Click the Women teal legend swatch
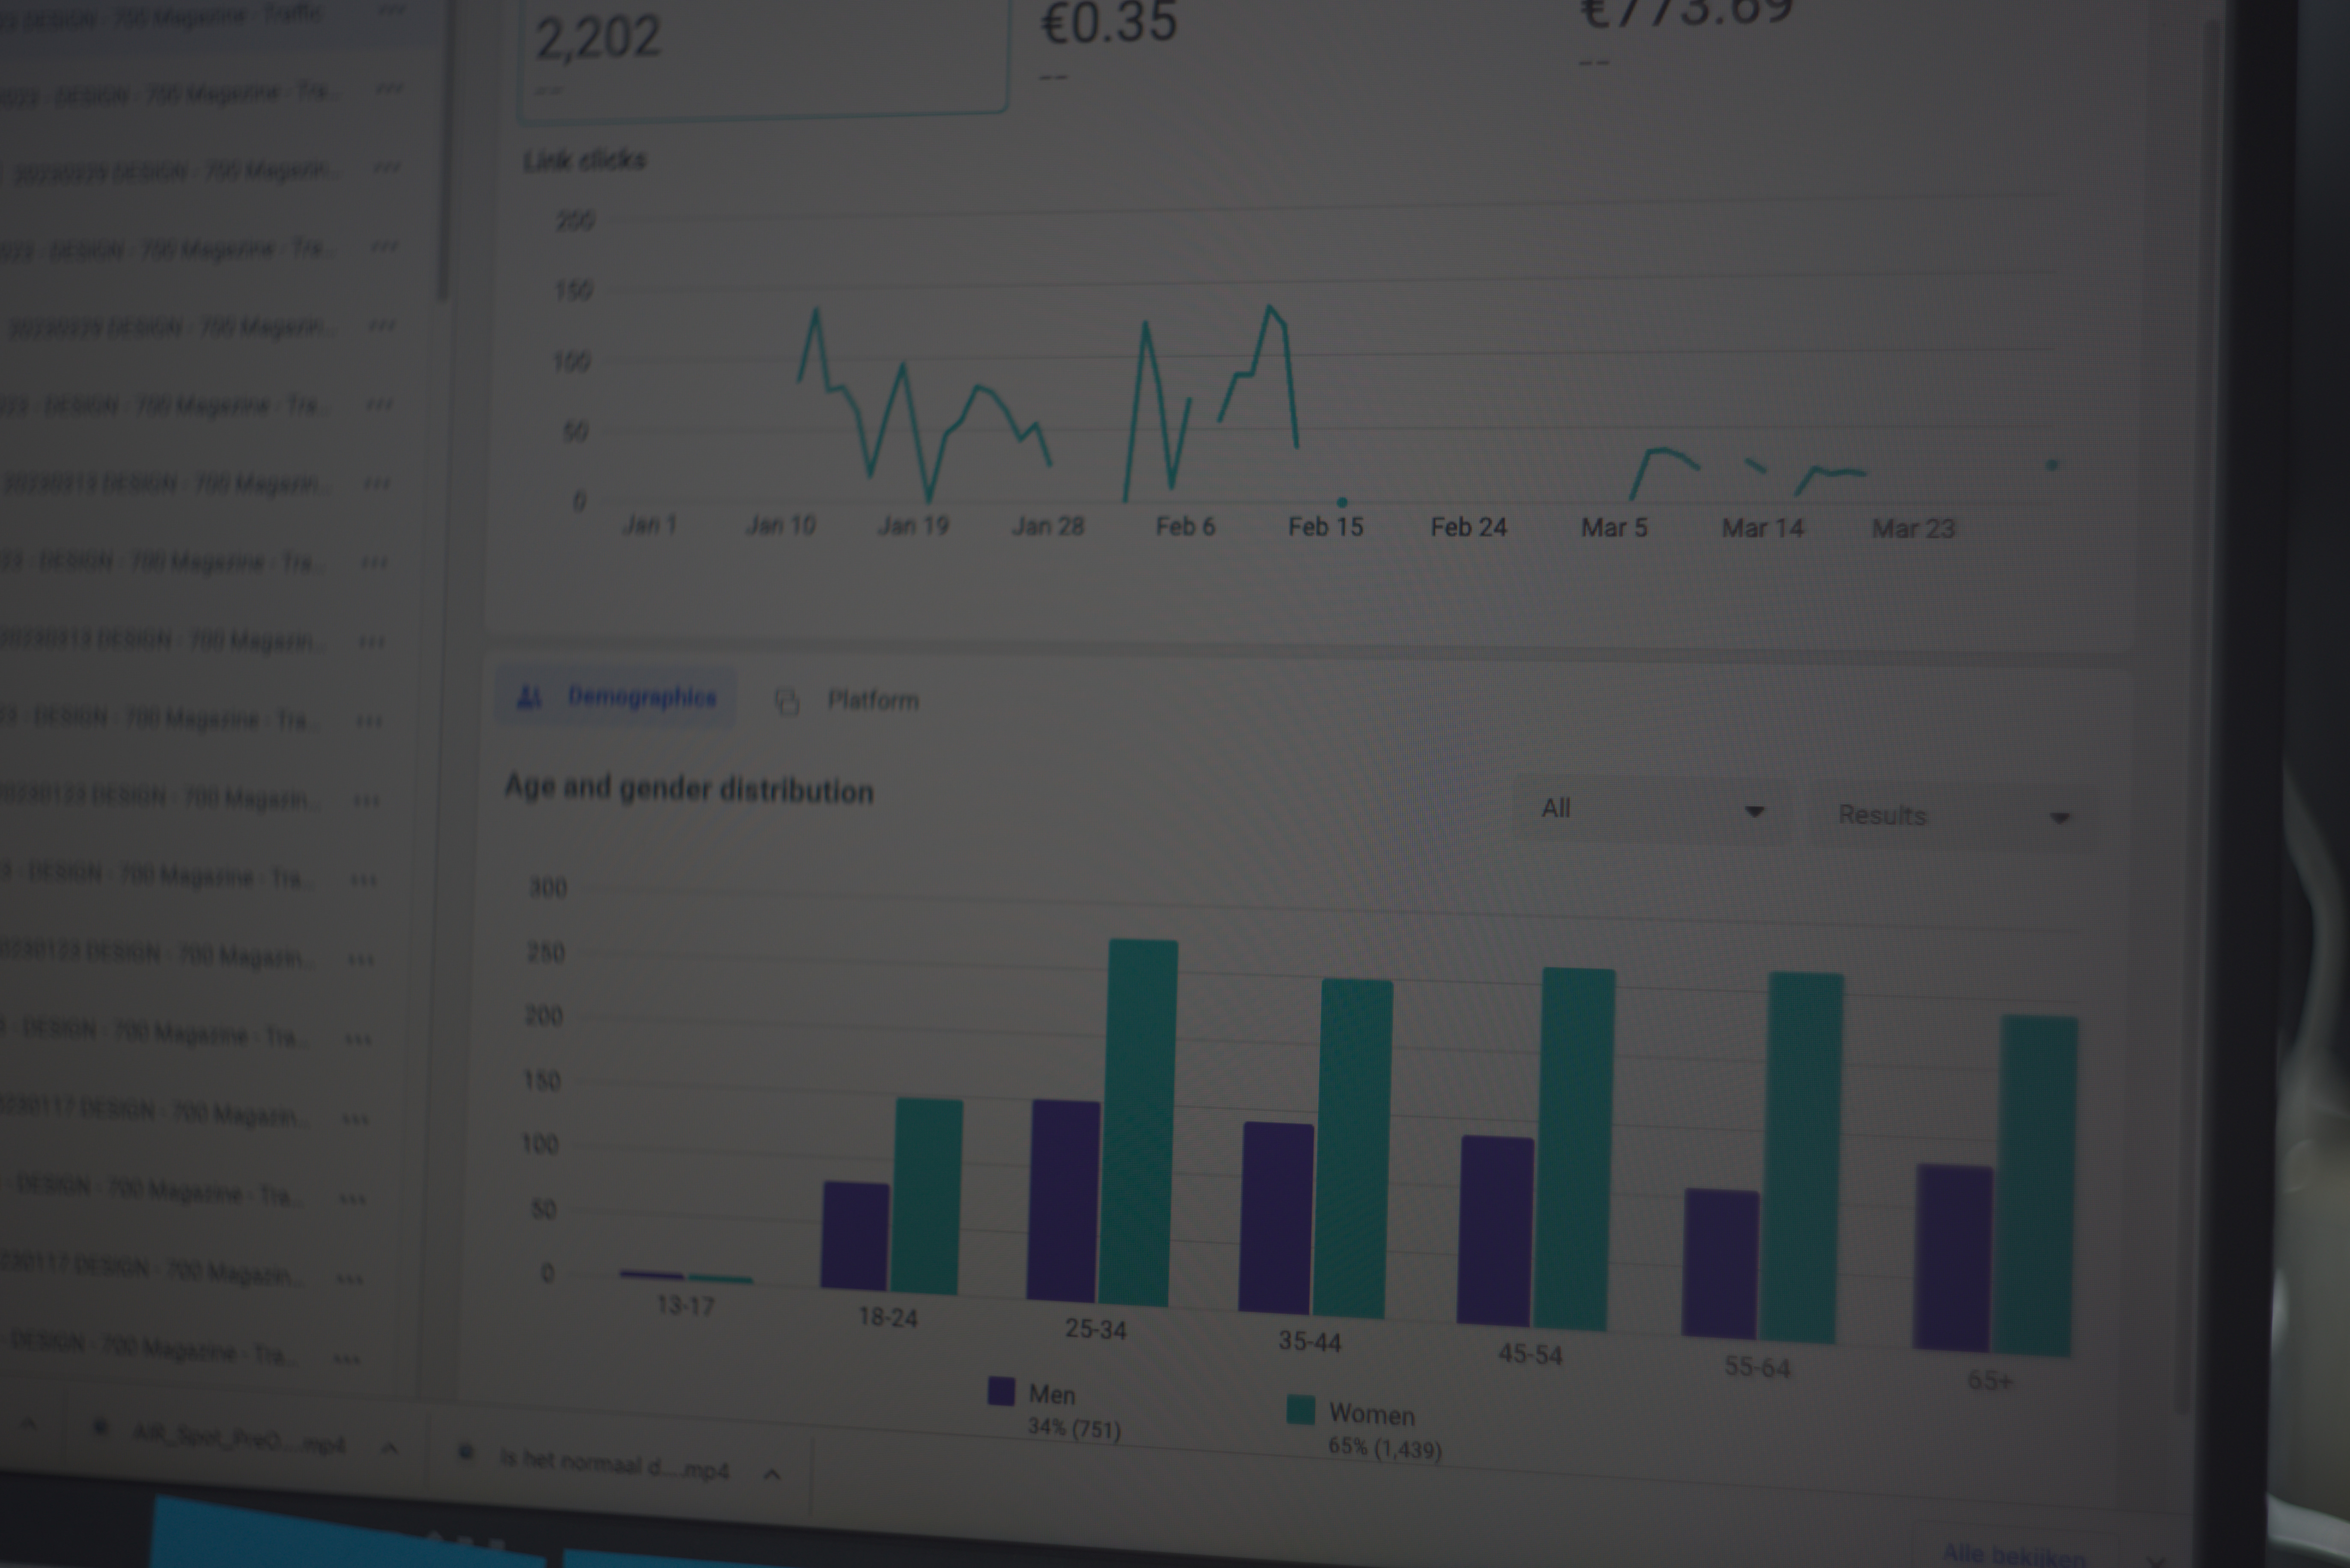Image resolution: width=2350 pixels, height=1568 pixels. [1300, 1410]
